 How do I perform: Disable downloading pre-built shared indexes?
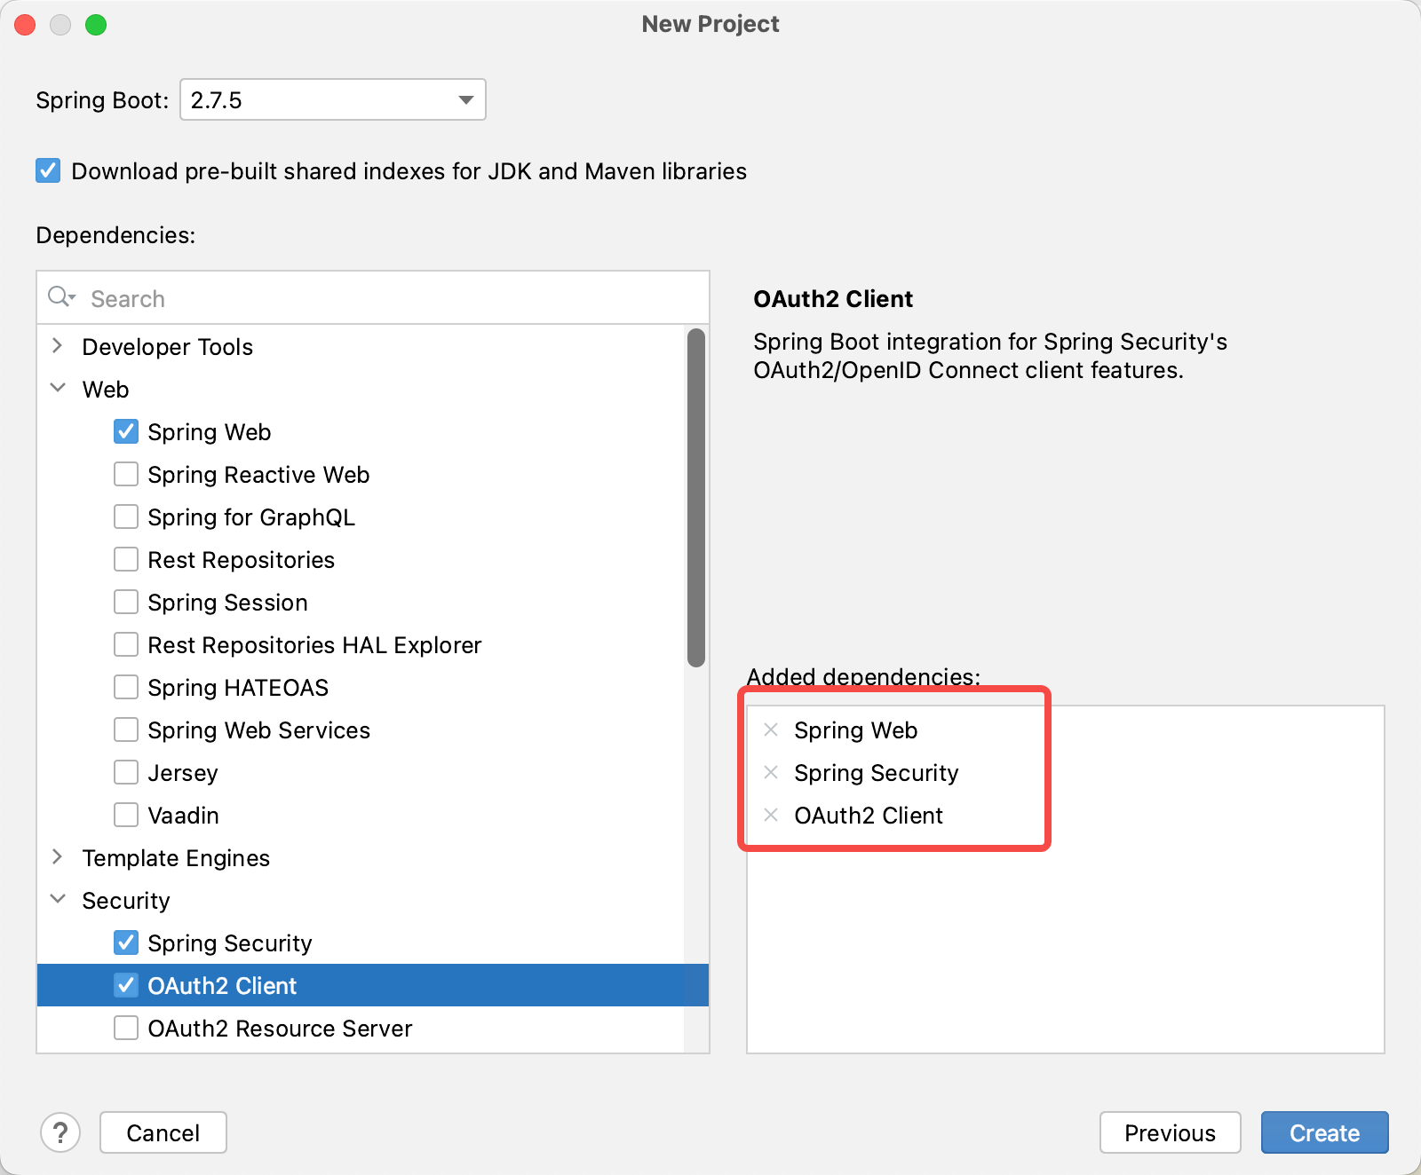click(x=47, y=170)
